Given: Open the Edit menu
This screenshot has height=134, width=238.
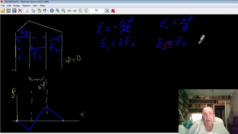Looking at the screenshot, I should (x=9, y=6).
